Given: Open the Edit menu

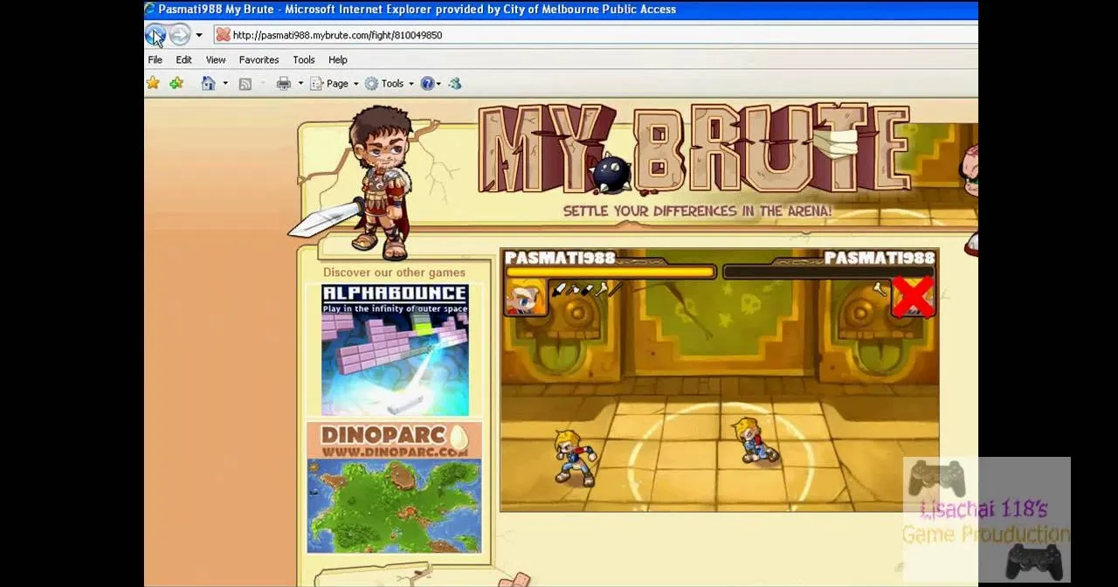Looking at the screenshot, I should (x=183, y=59).
